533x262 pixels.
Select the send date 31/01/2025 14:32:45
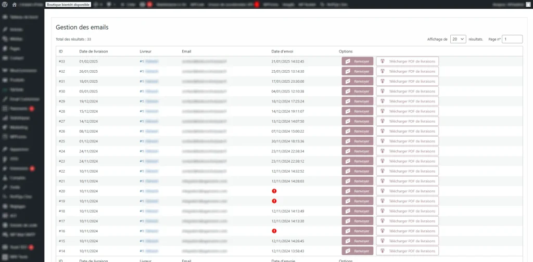click(288, 61)
